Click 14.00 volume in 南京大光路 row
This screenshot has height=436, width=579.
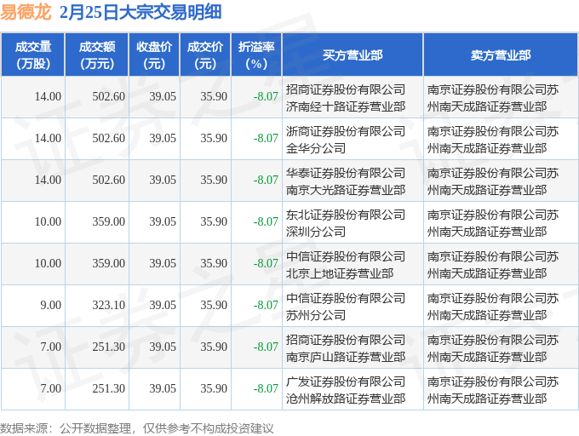pos(48,181)
